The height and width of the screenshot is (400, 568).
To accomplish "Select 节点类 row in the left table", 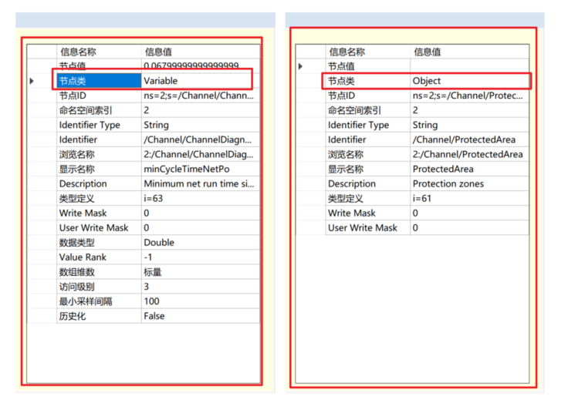I will tap(144, 81).
